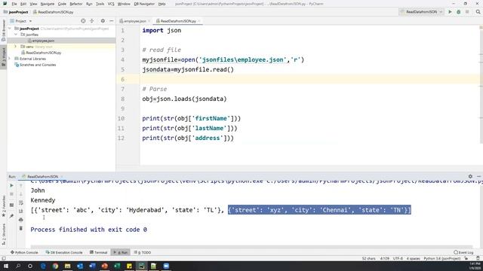This screenshot has height=271, width=483.
Task: Click the stop button in top toolbar
Action: coord(467,12)
